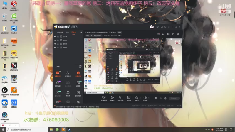Click the 直播中 streaming status button
Screen dimensions: 235x132
[x=174, y=98]
